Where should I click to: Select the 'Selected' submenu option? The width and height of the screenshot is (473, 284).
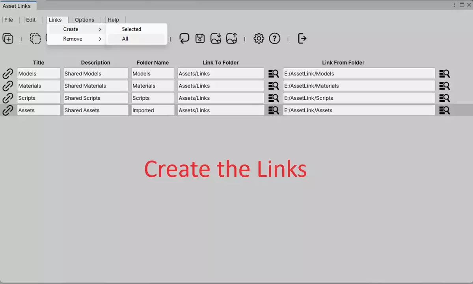coord(136,29)
